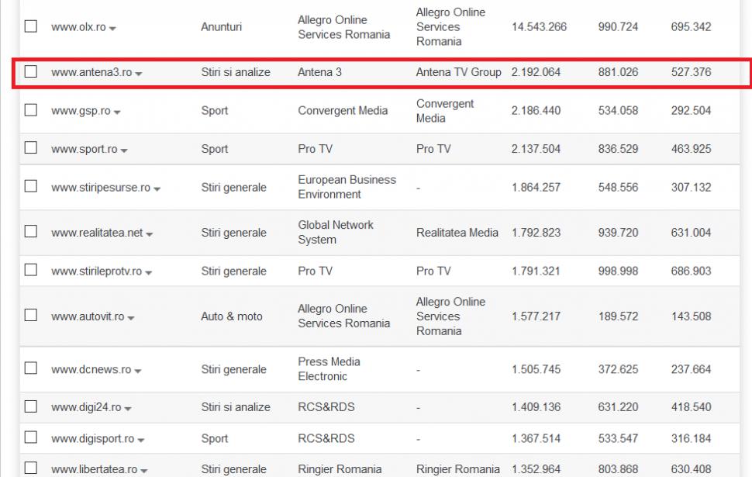Enable the checkbox for www.stiripesurse.ro
752x477 pixels.
(x=30, y=186)
